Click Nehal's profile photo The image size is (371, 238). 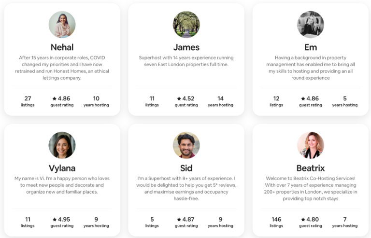coord(62,25)
